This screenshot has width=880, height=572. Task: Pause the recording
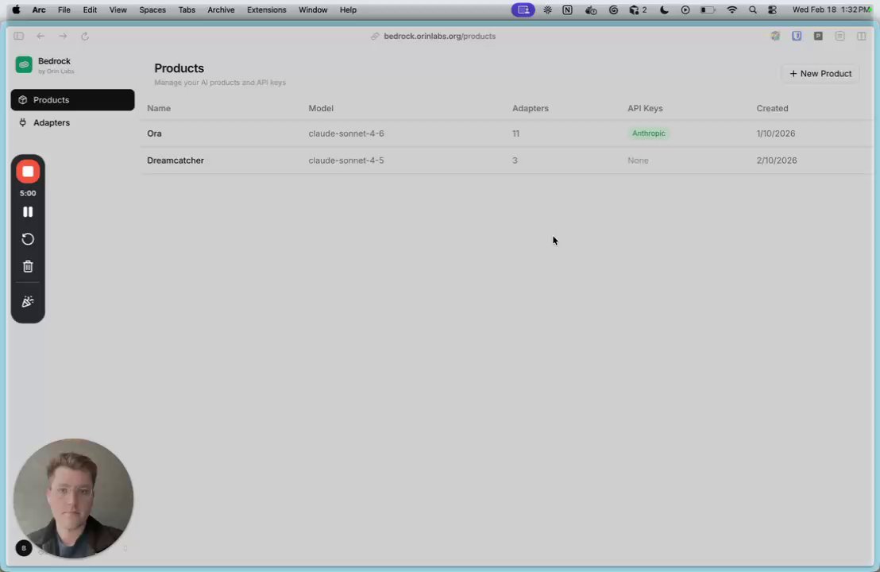[x=28, y=211]
